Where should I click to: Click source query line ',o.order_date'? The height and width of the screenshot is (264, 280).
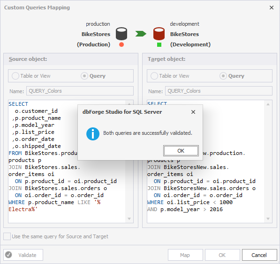coord(33,139)
